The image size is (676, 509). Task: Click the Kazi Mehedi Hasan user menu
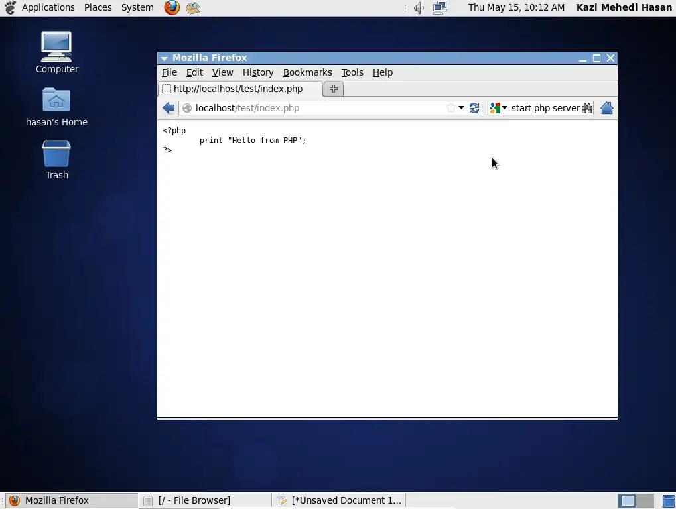click(624, 7)
